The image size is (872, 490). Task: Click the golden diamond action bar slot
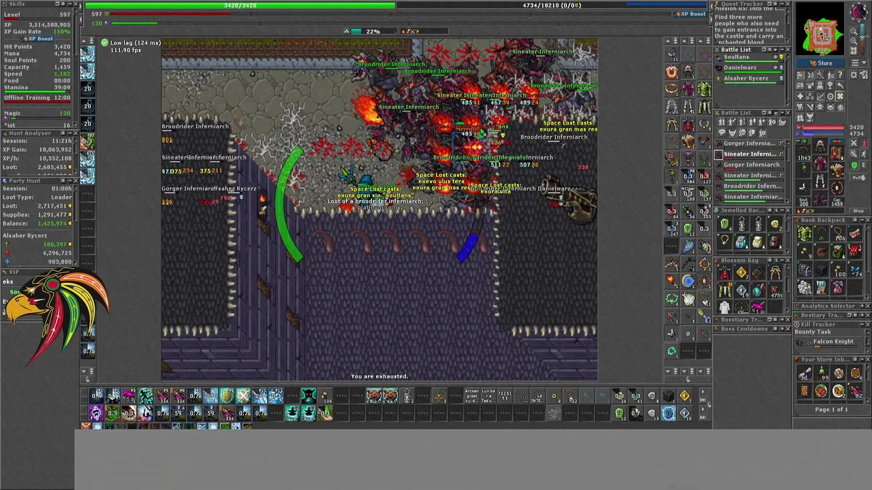[x=685, y=396]
